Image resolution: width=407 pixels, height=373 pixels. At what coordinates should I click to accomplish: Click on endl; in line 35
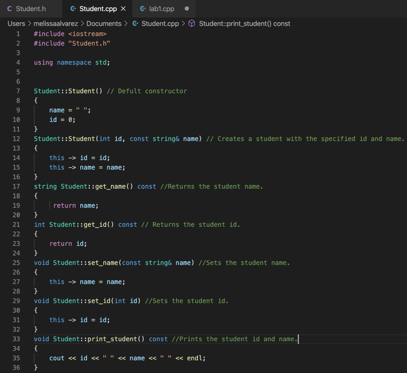[196, 358]
